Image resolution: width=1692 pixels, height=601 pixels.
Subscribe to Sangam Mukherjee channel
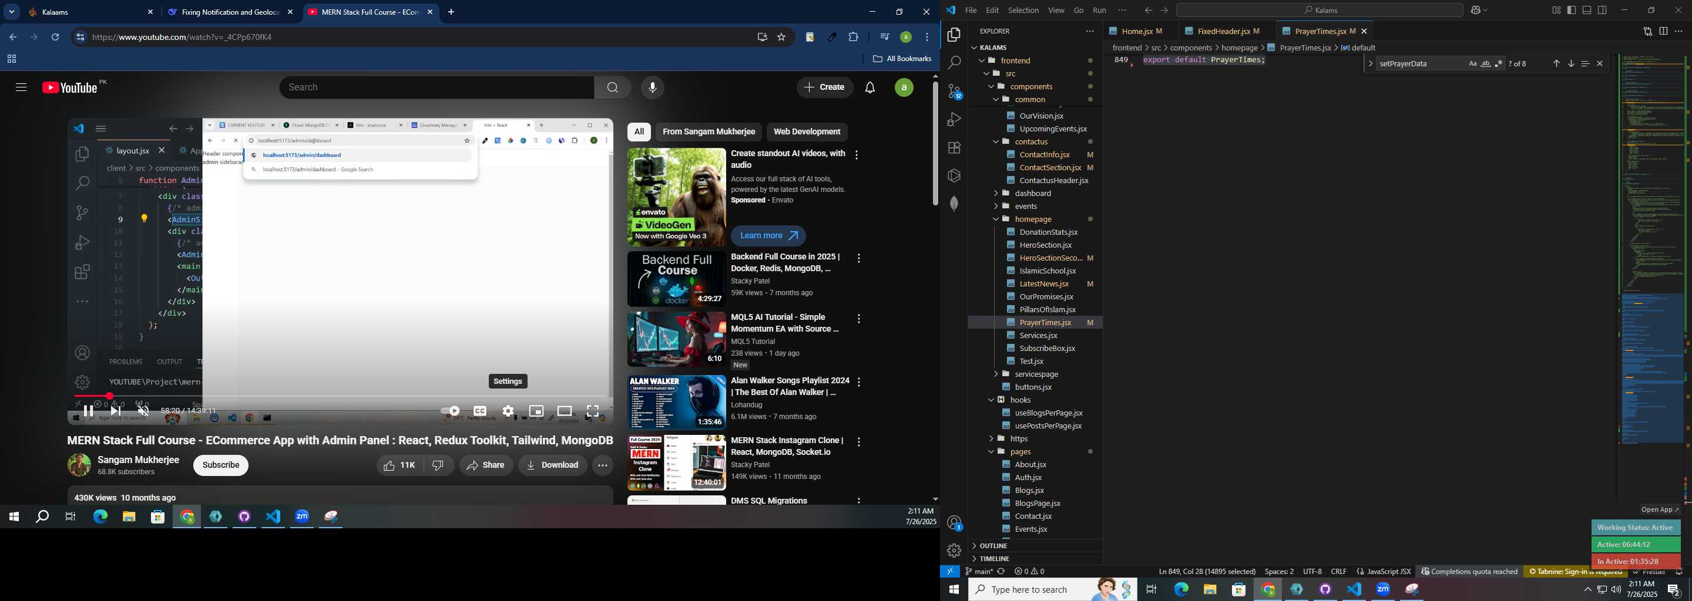[221, 466]
